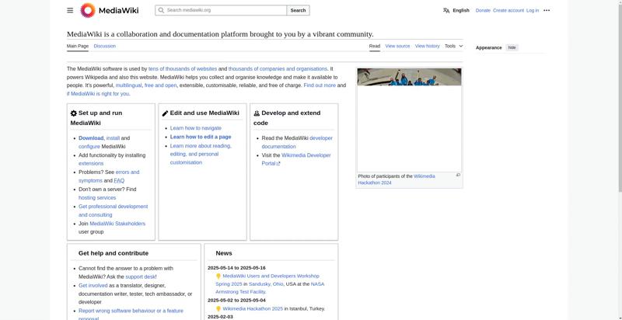Screen dimensions: 622x320
Task: Open the hamburger main menu icon
Action: click(x=70, y=10)
